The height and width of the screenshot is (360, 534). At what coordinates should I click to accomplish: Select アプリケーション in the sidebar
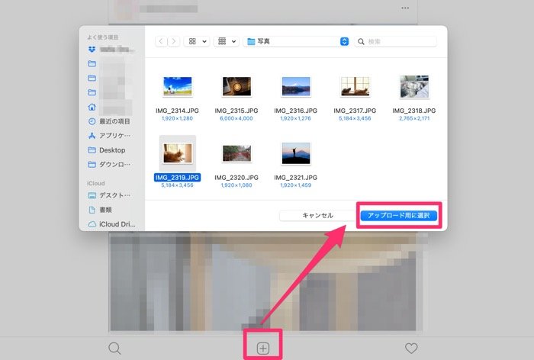tap(114, 136)
